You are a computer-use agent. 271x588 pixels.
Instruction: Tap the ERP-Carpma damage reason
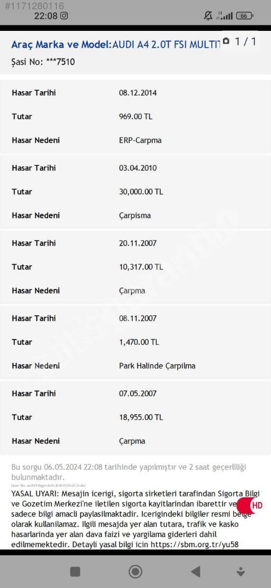[x=140, y=140]
